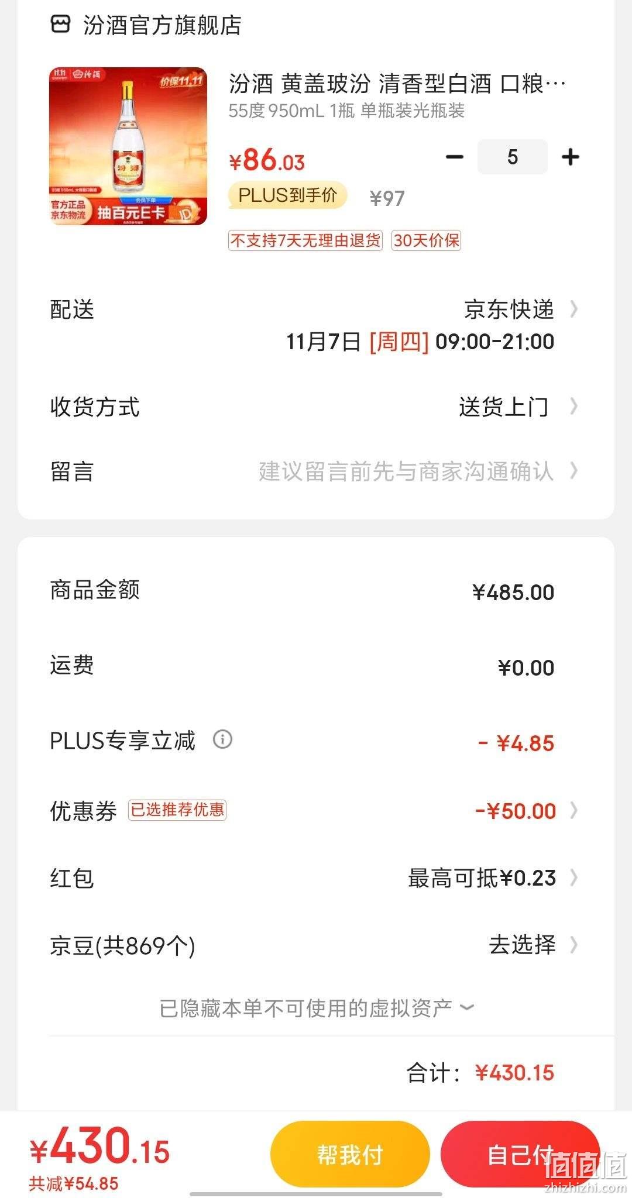Open the 留言 message entry row
632x1198 pixels.
click(x=316, y=471)
